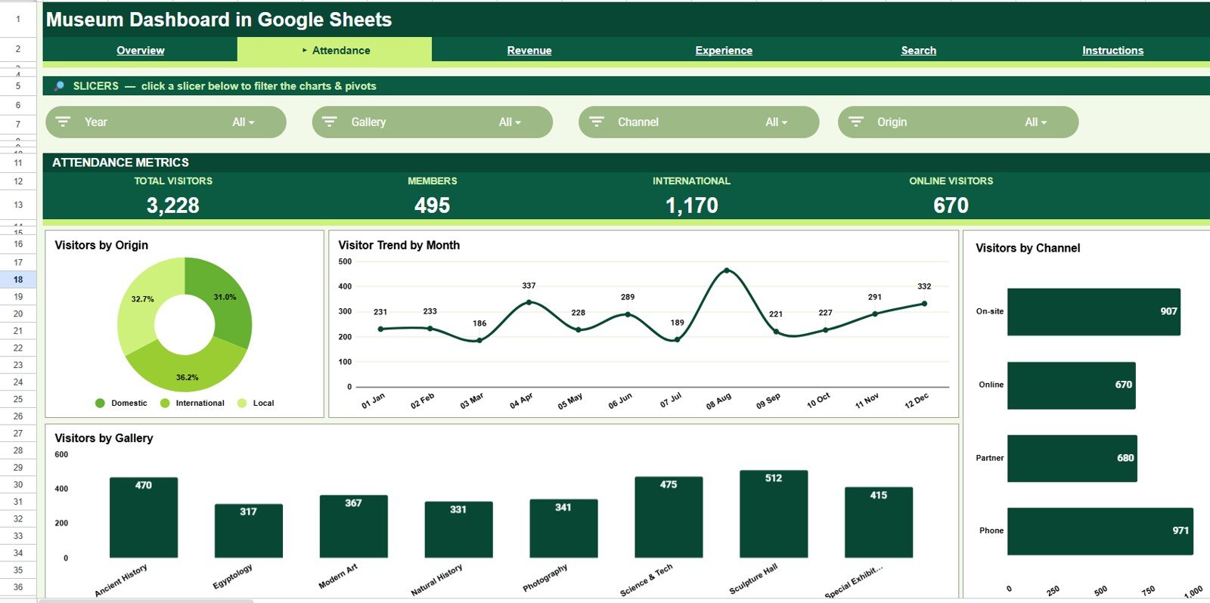The image size is (1210, 603).
Task: Click the Sculpture Hall bar labeled 512
Action: 774,514
